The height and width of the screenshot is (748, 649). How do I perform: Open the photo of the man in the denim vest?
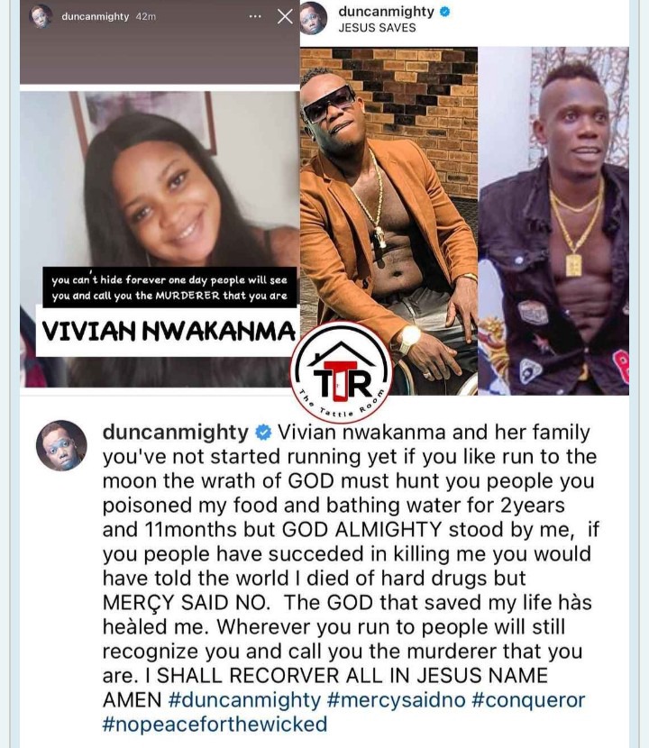553,221
